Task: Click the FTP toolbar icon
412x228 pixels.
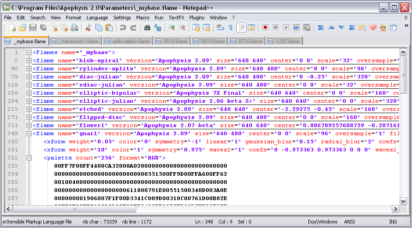Action: pyautogui.click(x=383, y=27)
